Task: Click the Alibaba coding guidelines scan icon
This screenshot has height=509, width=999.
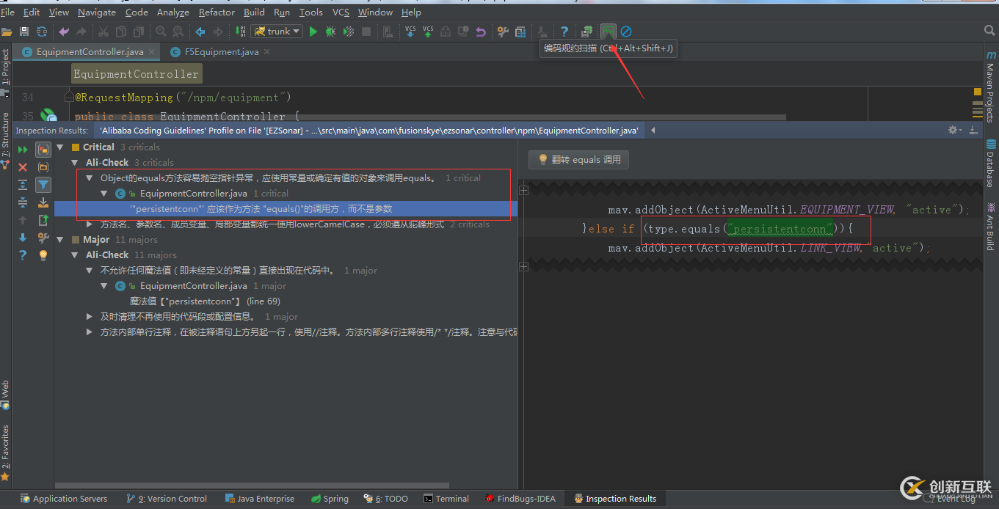Action: [609, 32]
